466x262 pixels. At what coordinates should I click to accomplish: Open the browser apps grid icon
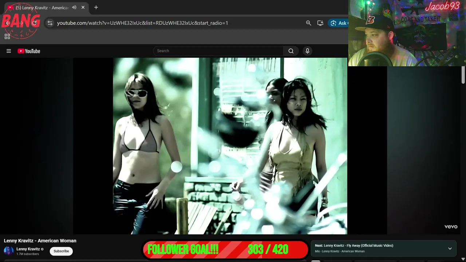pyautogui.click(x=7, y=36)
